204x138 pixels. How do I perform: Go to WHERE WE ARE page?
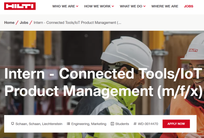point(165,6)
